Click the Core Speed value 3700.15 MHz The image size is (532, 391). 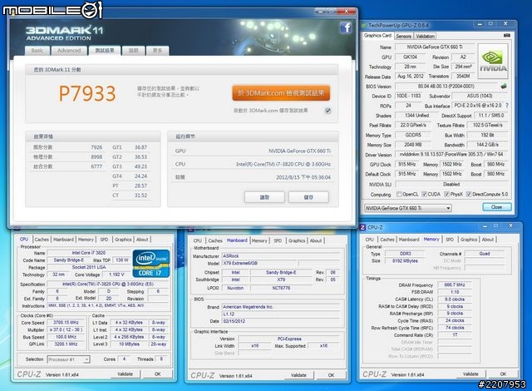66,323
